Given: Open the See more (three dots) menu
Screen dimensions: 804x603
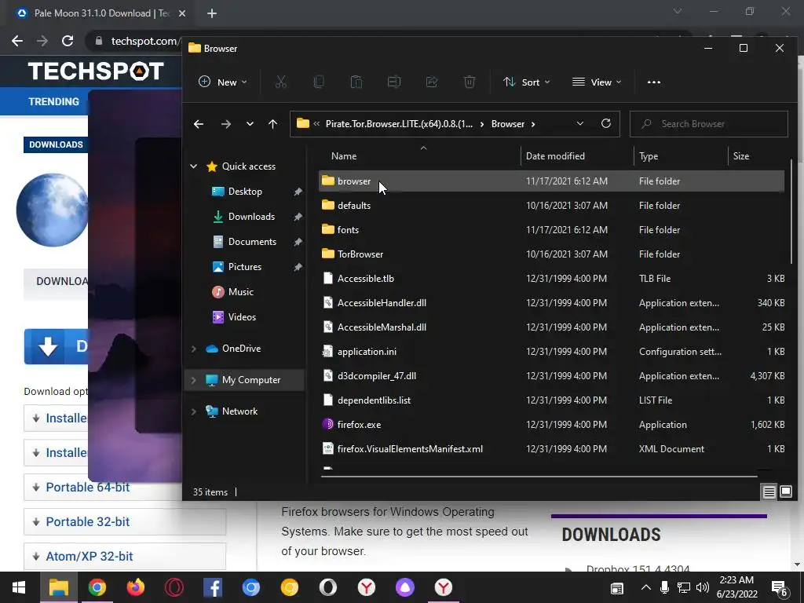Looking at the screenshot, I should tap(654, 82).
